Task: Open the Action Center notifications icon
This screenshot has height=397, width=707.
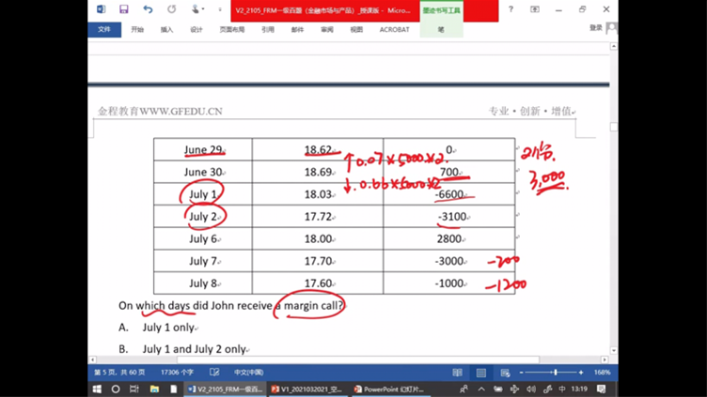Action: pos(601,389)
